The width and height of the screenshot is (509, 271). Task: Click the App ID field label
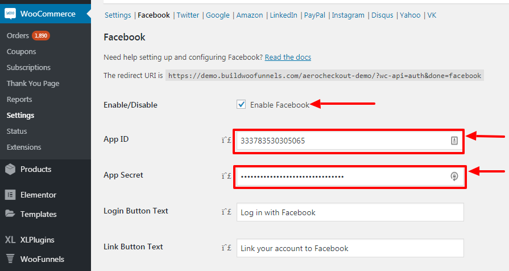pos(116,139)
